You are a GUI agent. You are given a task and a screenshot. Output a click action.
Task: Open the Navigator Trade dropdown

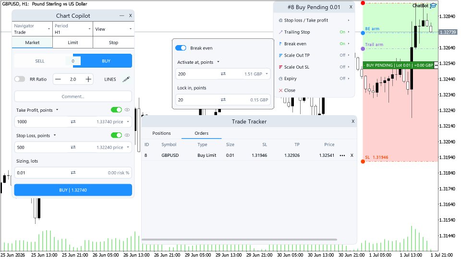click(32, 29)
